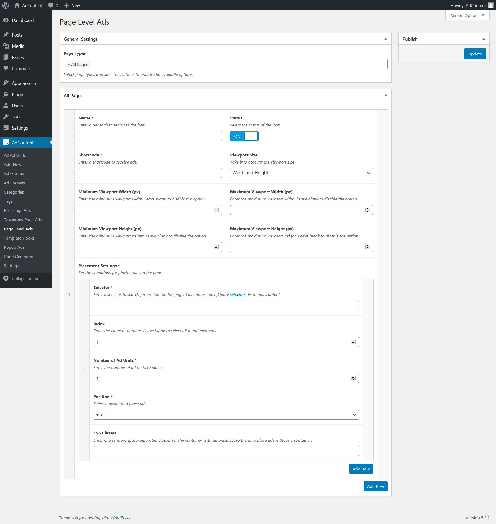Open Popup Ads submenu item
Viewport: 496px width, 524px height.
(14, 247)
